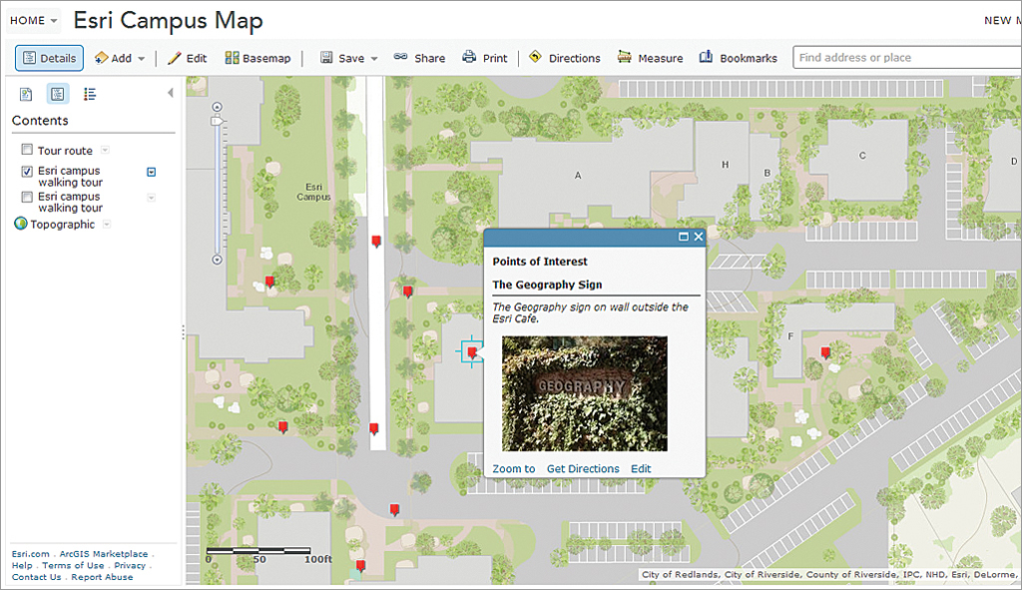Image resolution: width=1022 pixels, height=590 pixels.
Task: Open the Privacy link
Action: (x=130, y=566)
